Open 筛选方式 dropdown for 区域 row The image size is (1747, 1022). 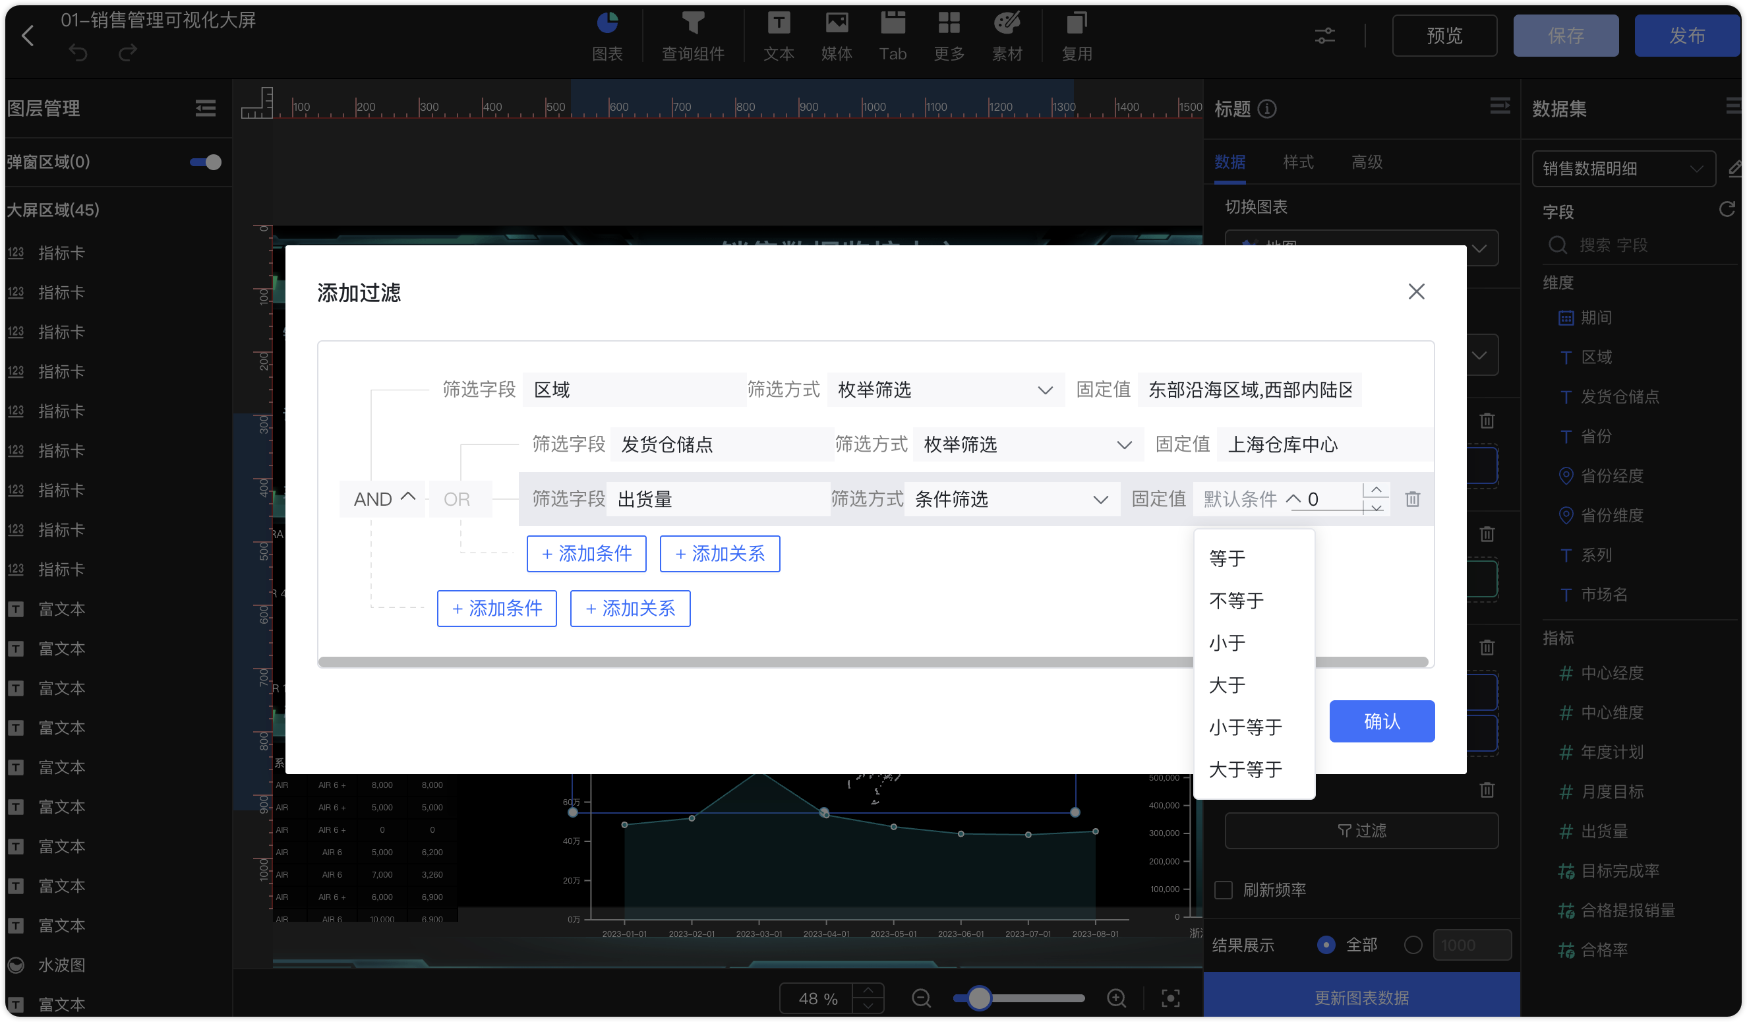[945, 390]
